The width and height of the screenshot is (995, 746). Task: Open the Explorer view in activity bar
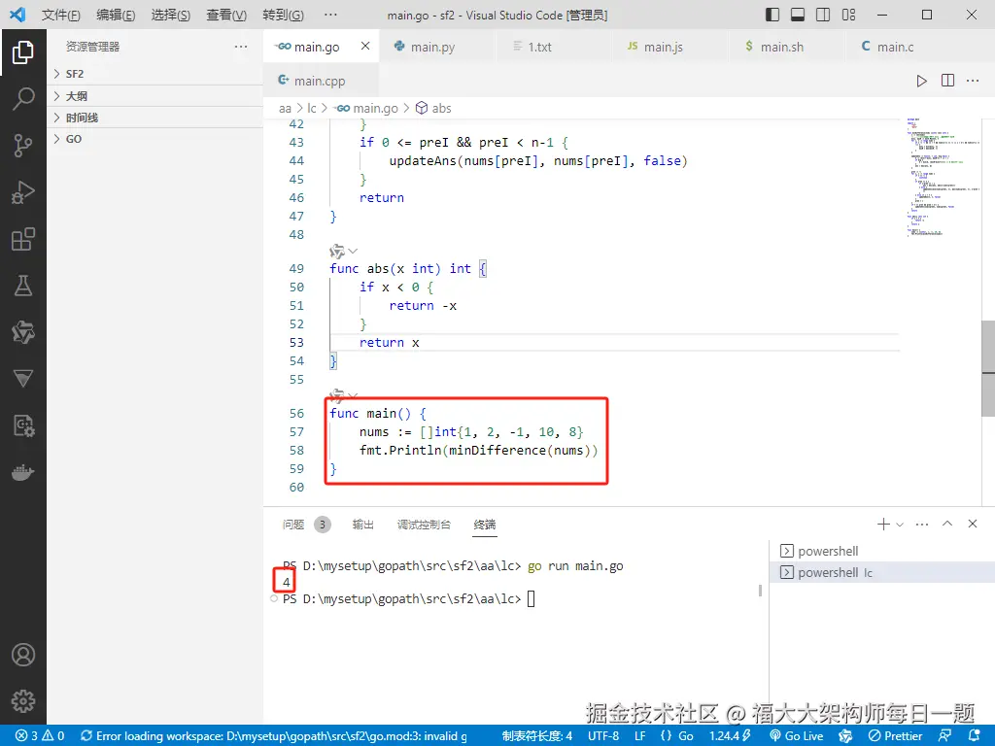(x=23, y=52)
